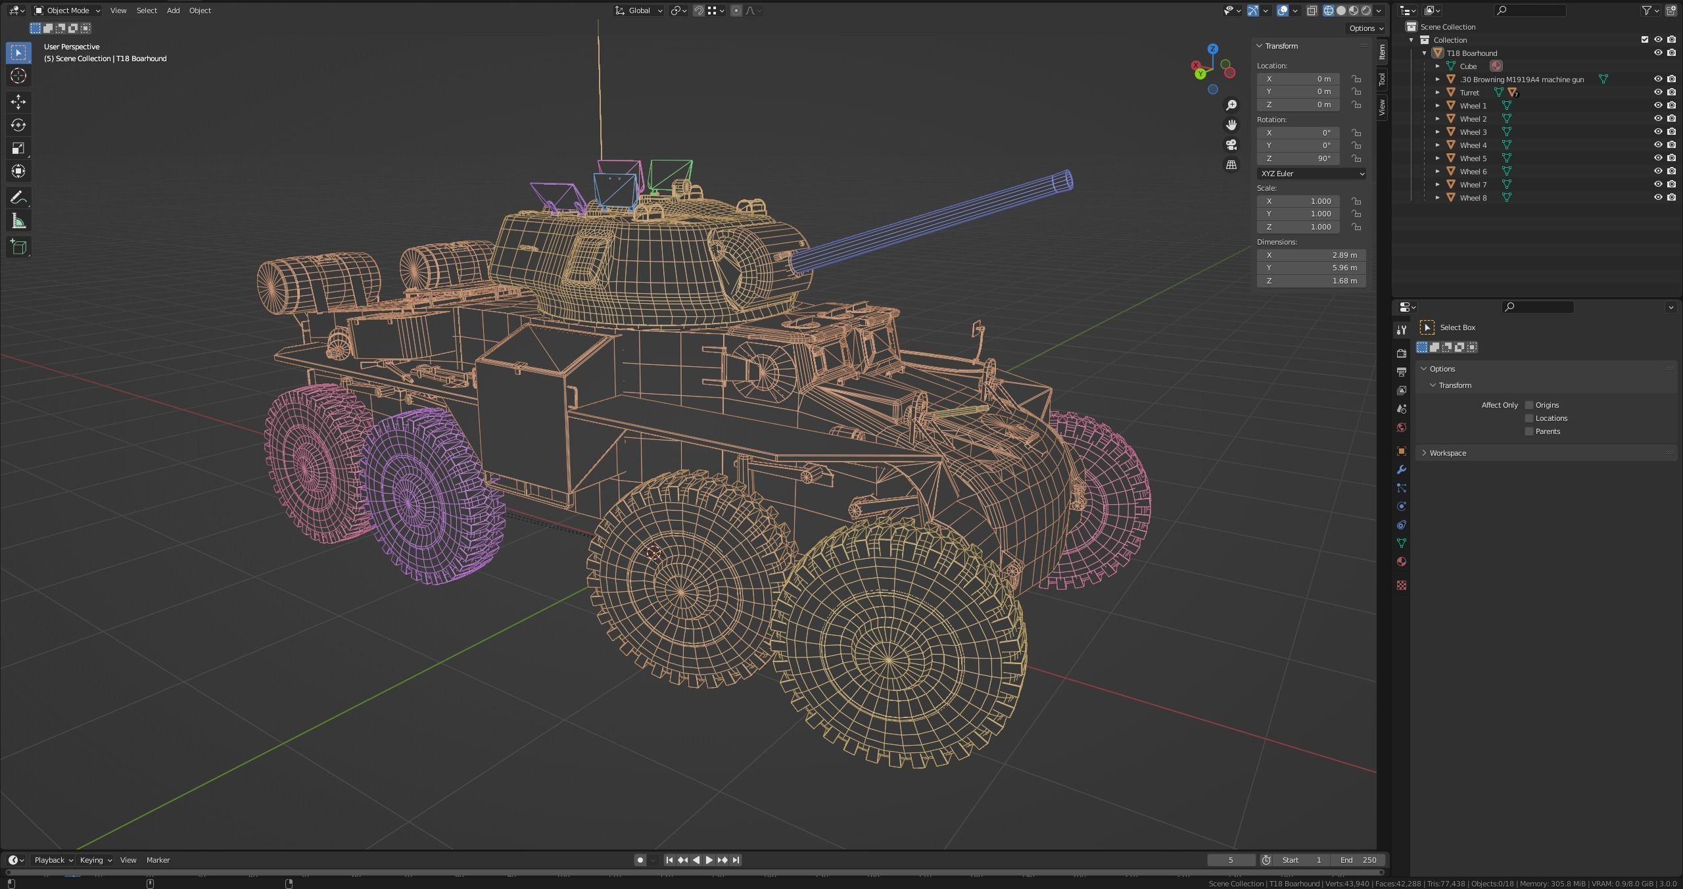
Task: Open the Object properties tab
Action: coord(1401,451)
